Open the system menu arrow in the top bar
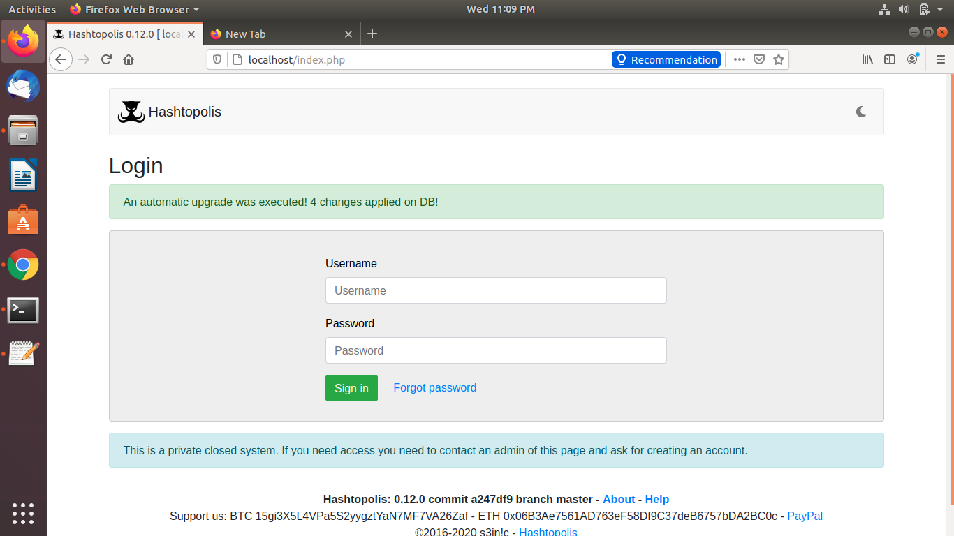This screenshot has height=536, width=954. (x=941, y=9)
